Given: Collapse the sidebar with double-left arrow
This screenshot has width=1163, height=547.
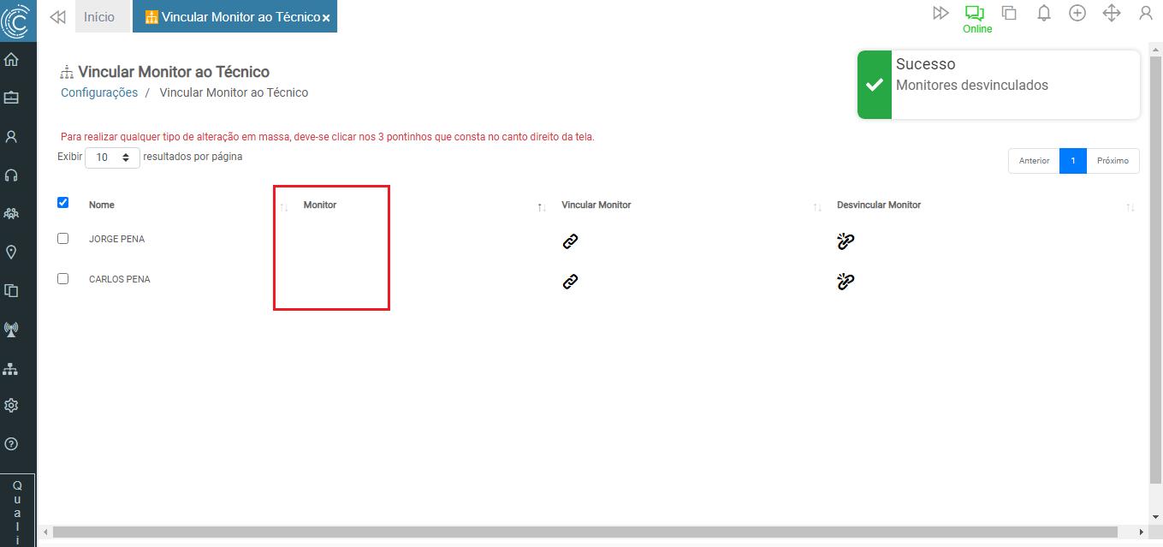Looking at the screenshot, I should coord(58,17).
